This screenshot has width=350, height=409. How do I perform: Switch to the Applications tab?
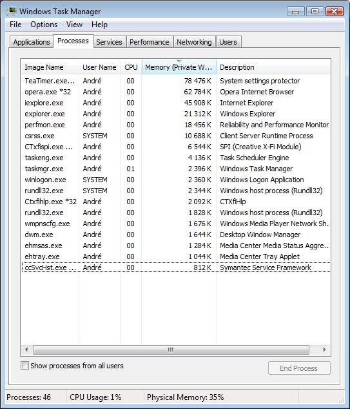tap(32, 42)
